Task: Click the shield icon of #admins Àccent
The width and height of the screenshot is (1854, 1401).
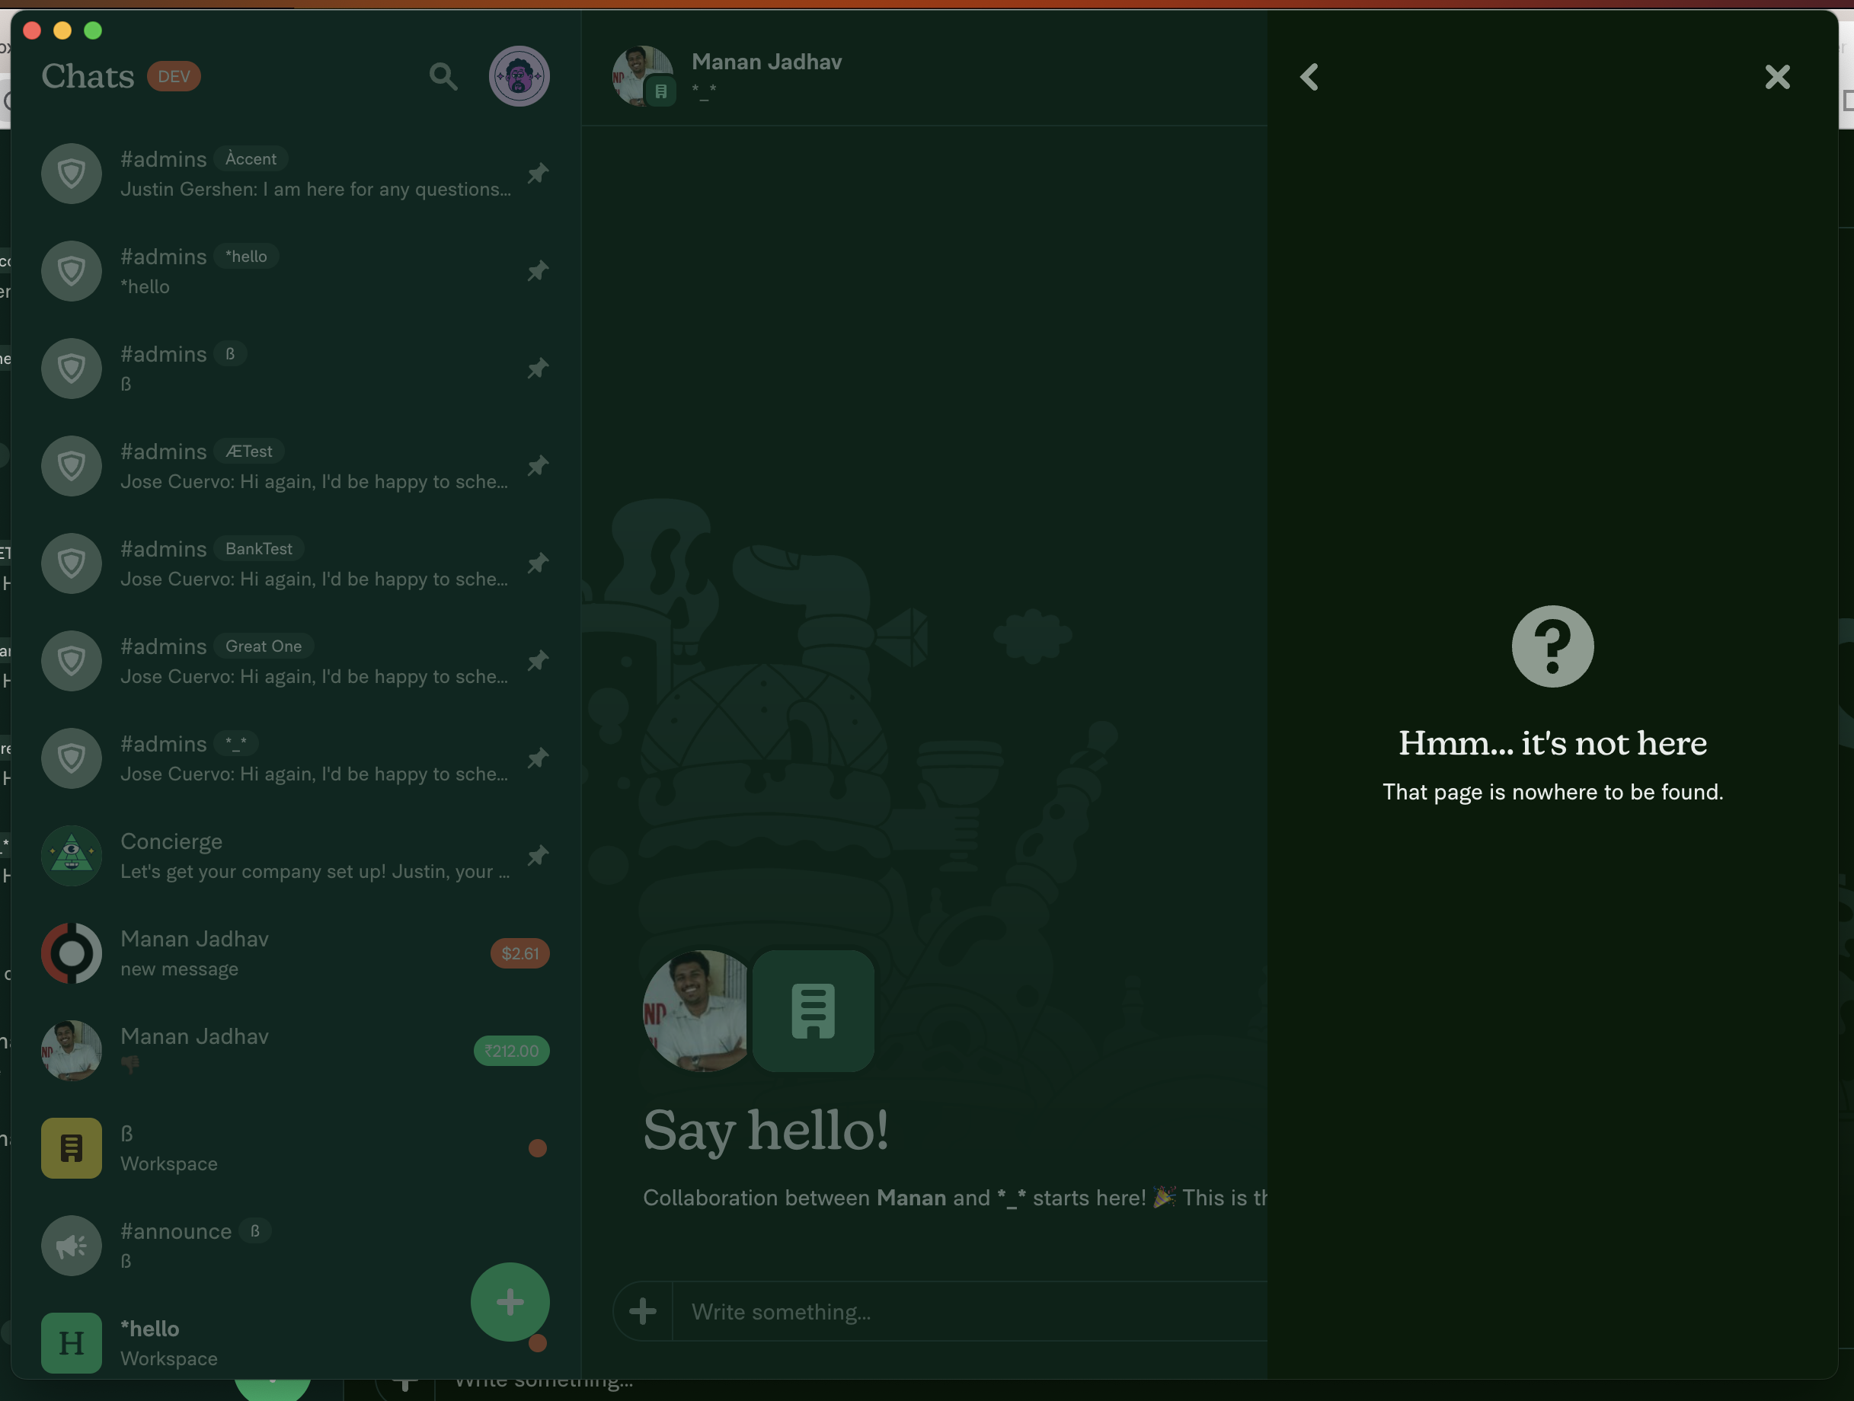Action: click(x=72, y=174)
